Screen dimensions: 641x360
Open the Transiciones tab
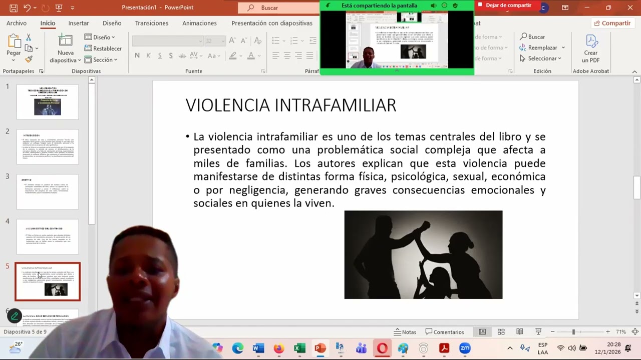pos(151,23)
